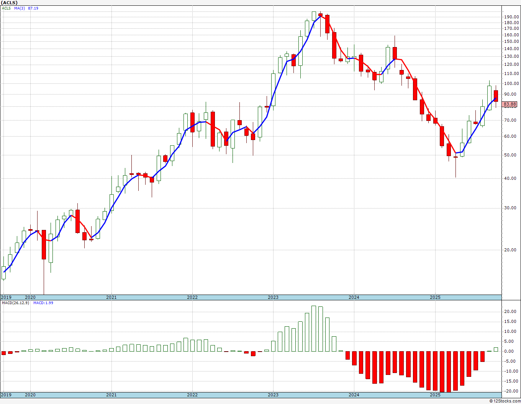Click the 2022 label on MACD timeline
Image resolution: width=521 pixels, height=404 pixels.
192,395
